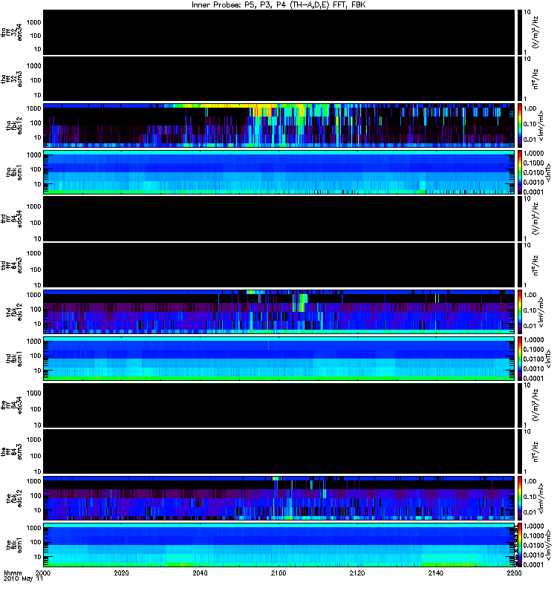Select the tha fff 32 scm3 panel
Screen dimensions: 557x594
click(279, 79)
